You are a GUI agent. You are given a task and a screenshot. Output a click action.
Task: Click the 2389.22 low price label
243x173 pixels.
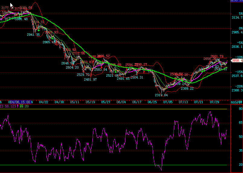pyautogui.click(x=187, y=88)
